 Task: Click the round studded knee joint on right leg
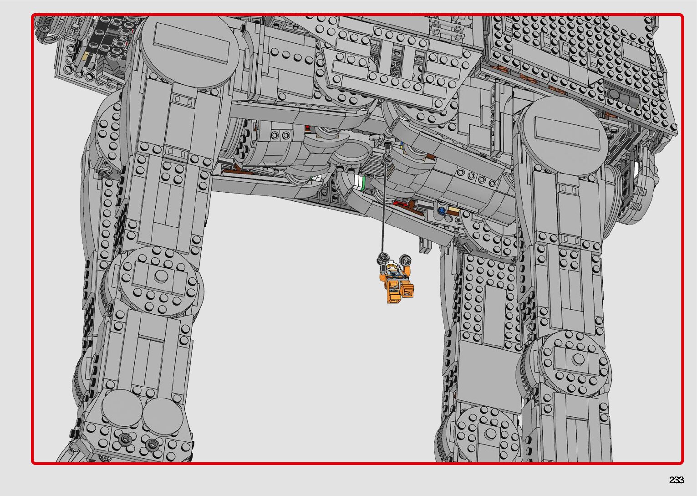point(575,360)
